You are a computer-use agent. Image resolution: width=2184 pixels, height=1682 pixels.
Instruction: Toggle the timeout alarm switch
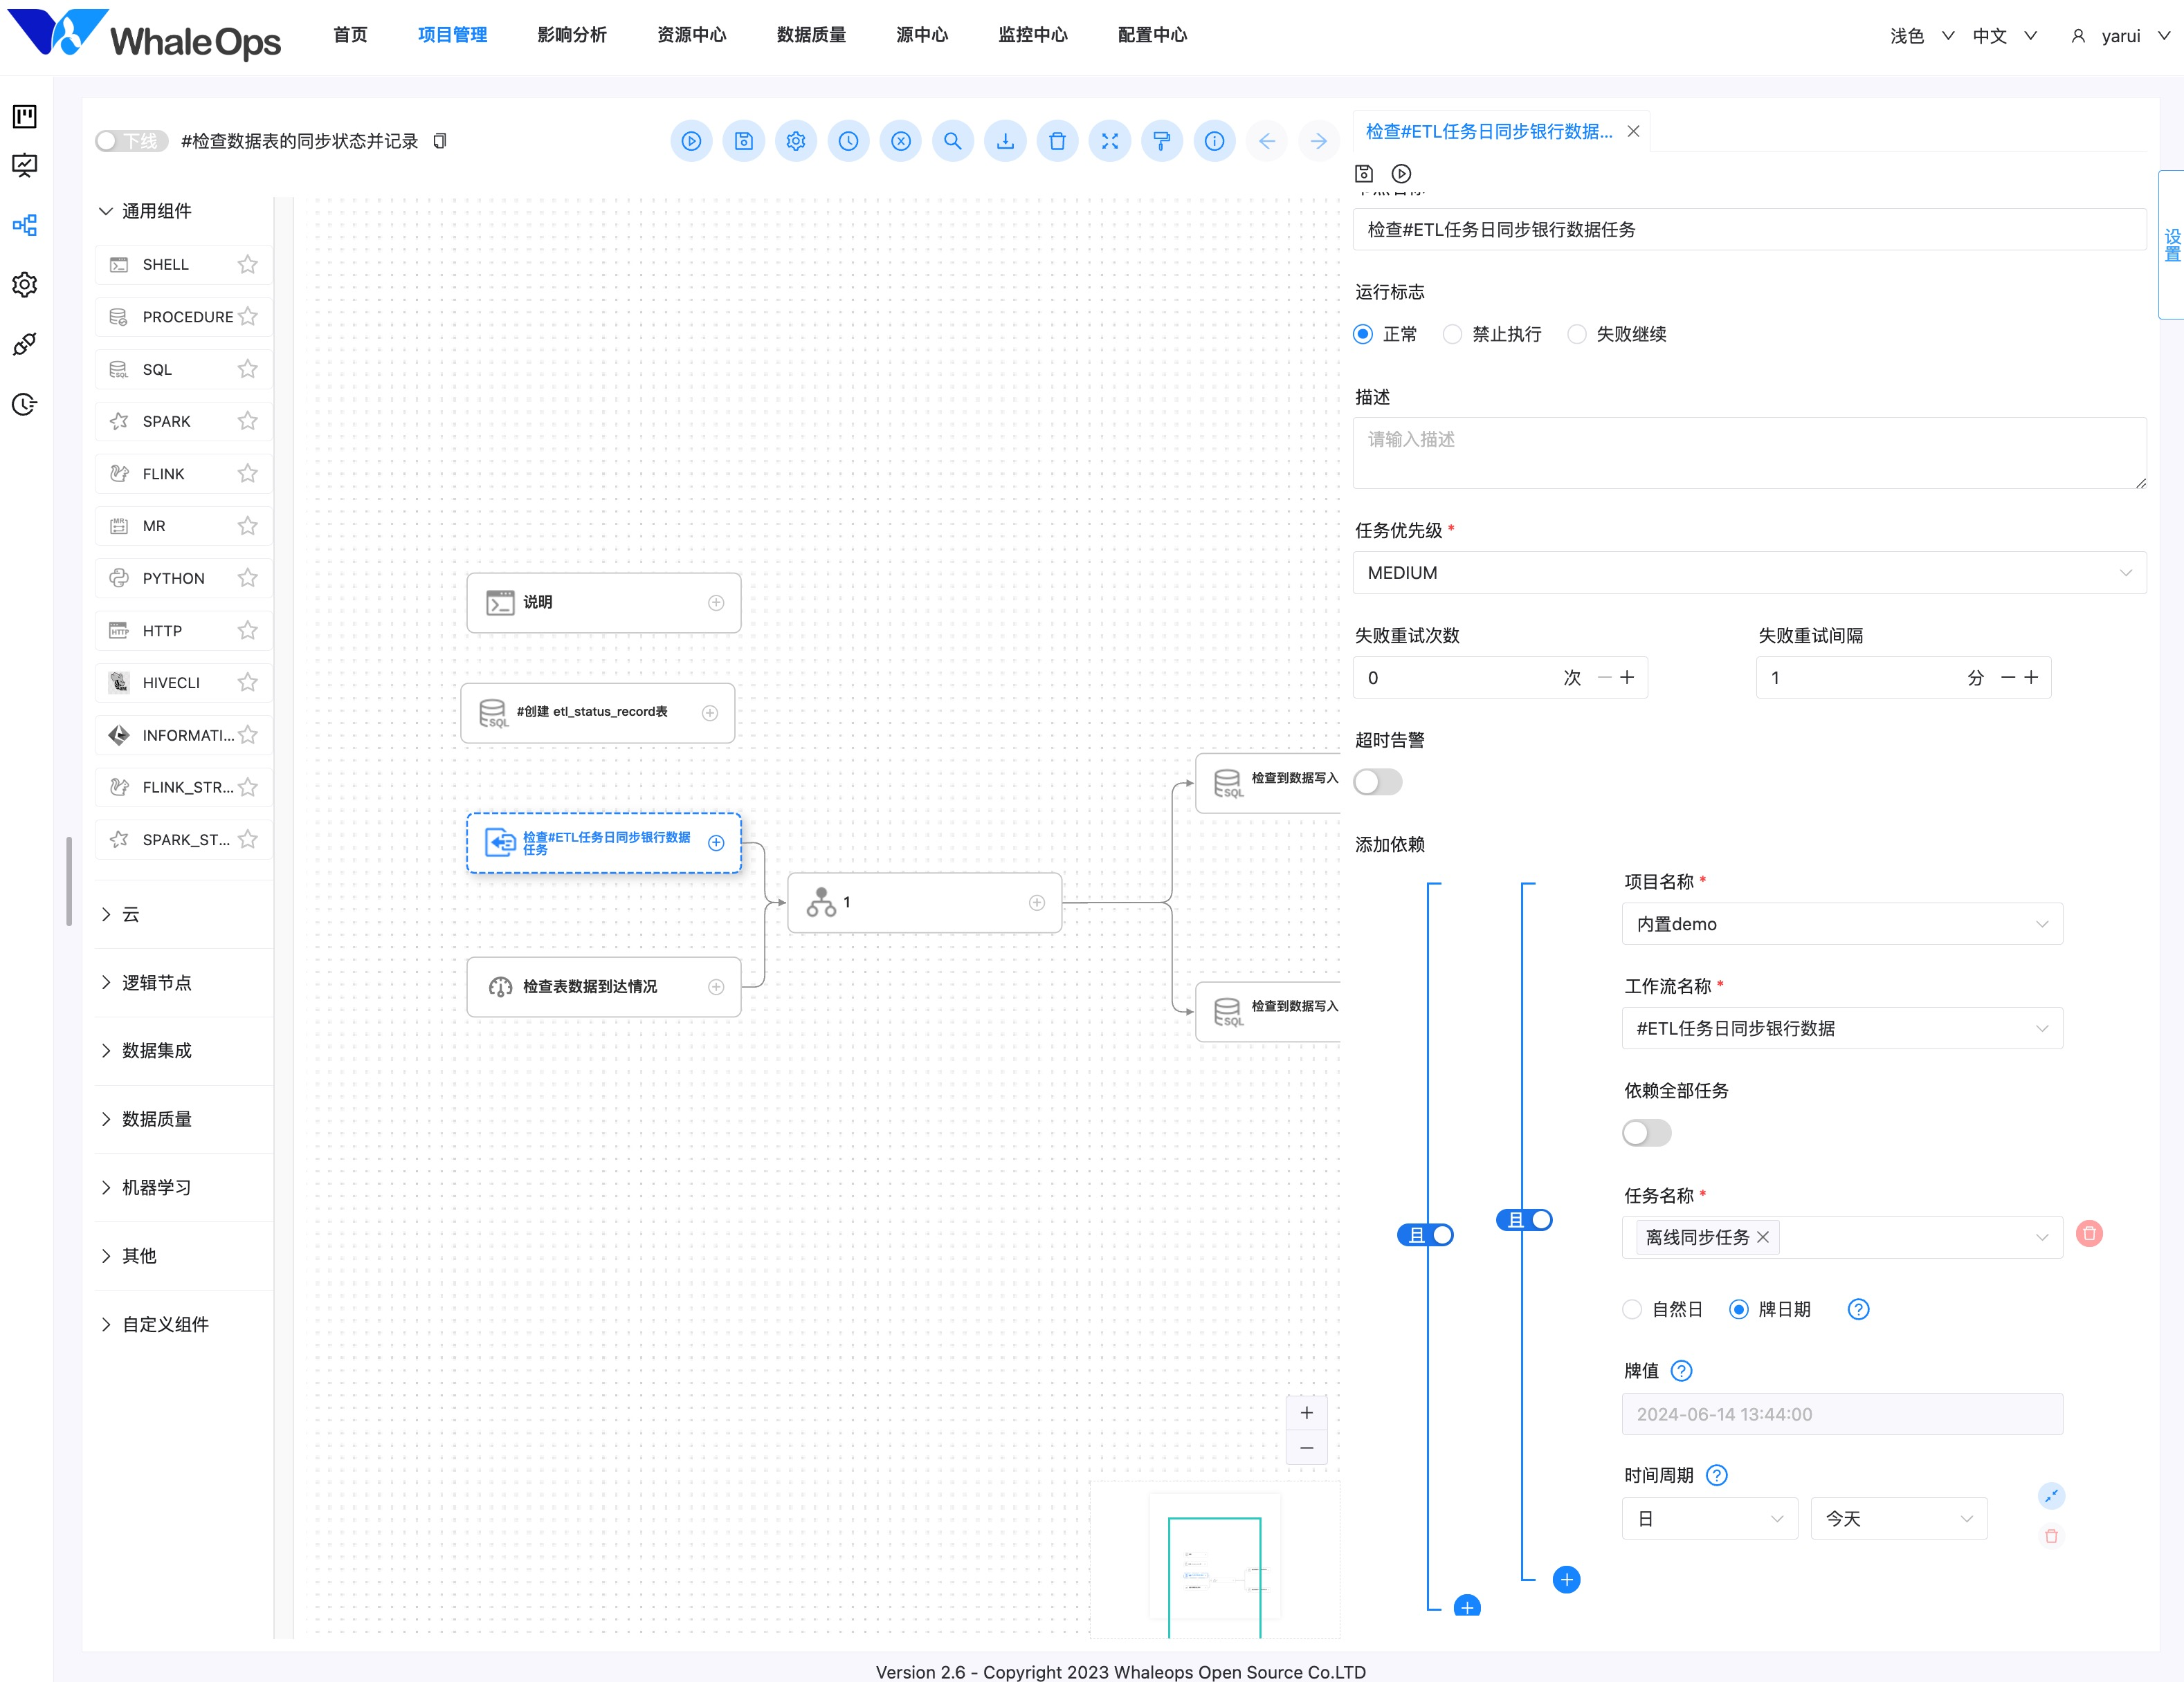1378,782
